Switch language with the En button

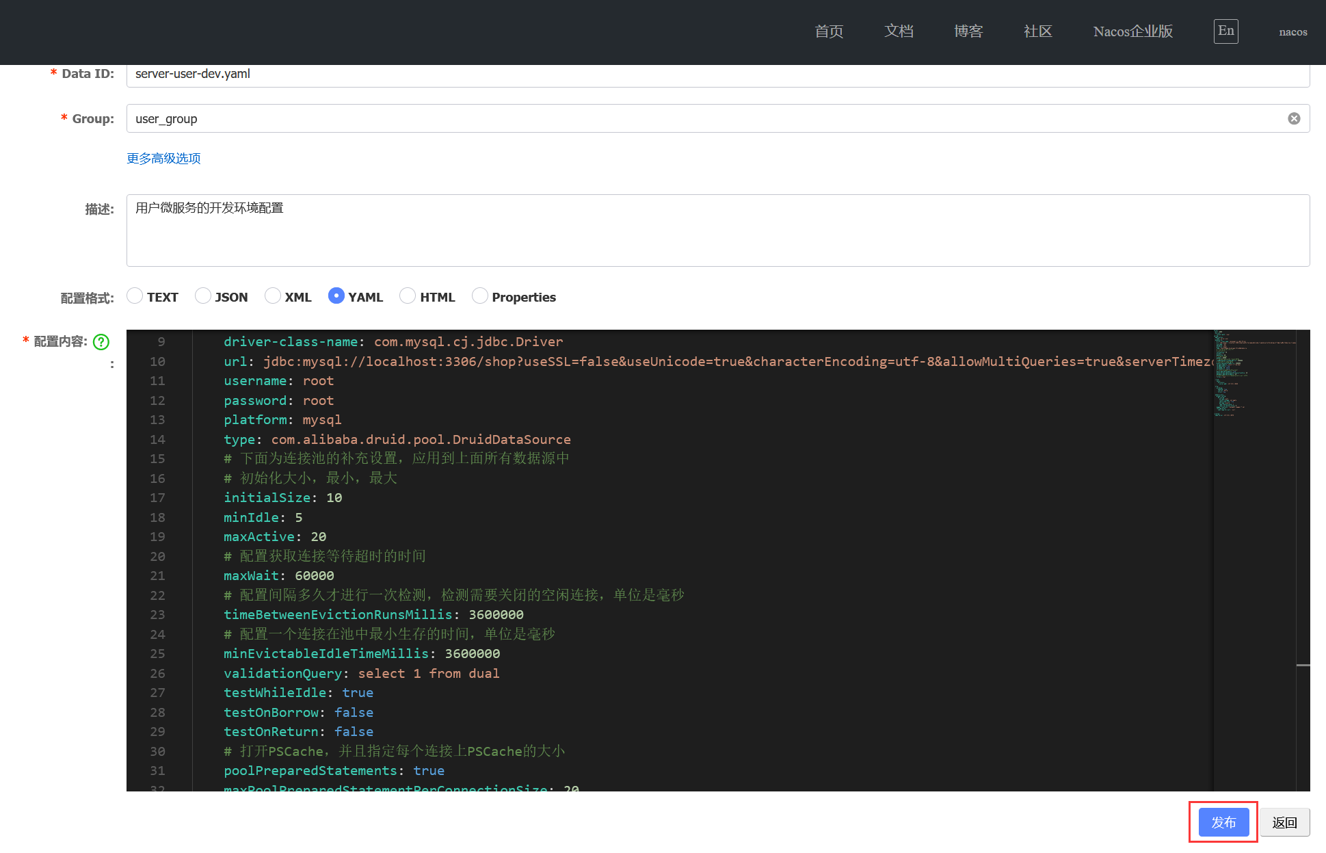pyautogui.click(x=1225, y=31)
